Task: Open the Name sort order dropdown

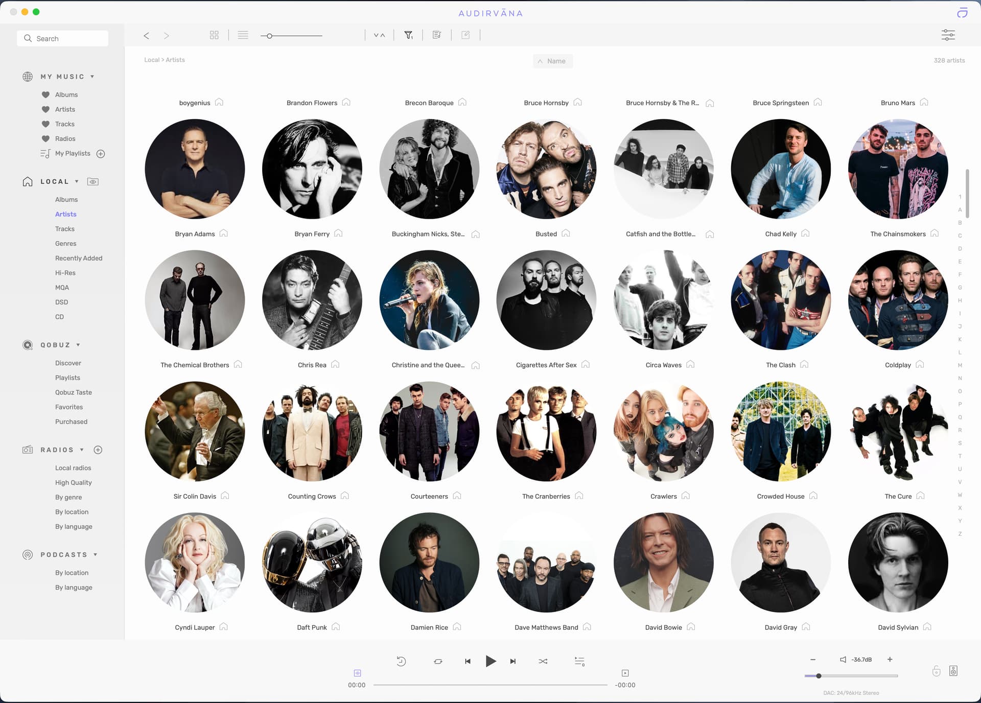Action: pyautogui.click(x=552, y=61)
